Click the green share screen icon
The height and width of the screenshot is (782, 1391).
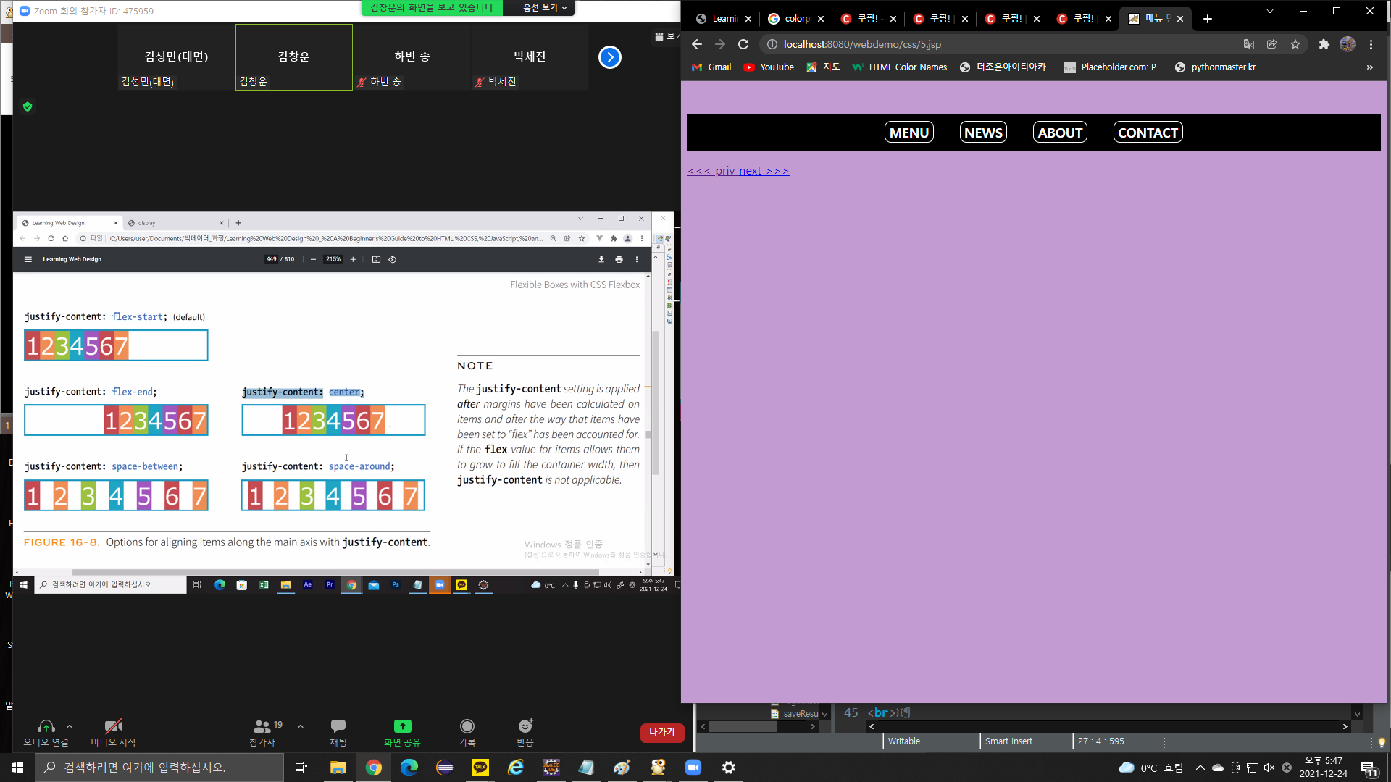click(x=402, y=726)
